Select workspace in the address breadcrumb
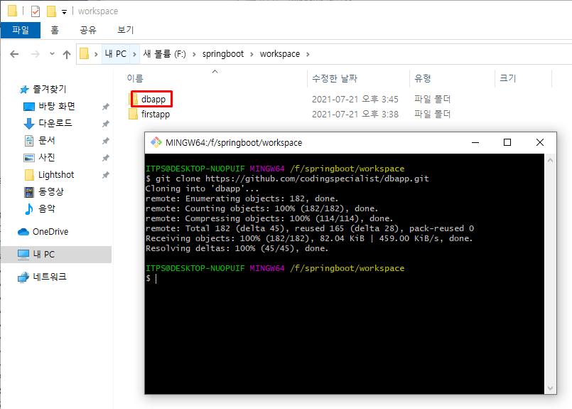The height and width of the screenshot is (409, 572). point(280,54)
